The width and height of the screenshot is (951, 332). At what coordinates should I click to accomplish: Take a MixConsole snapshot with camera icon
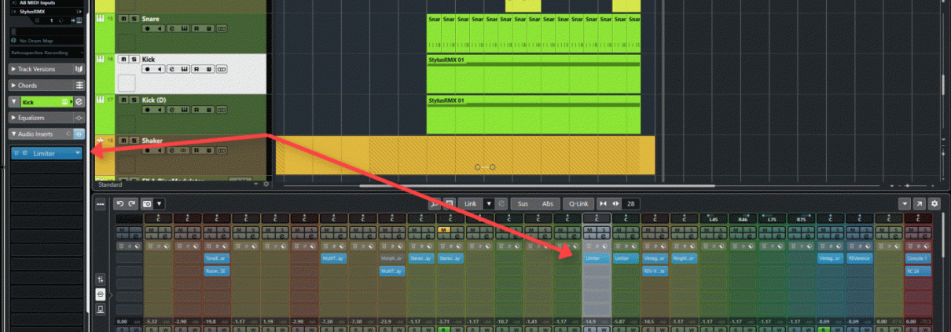pos(146,203)
